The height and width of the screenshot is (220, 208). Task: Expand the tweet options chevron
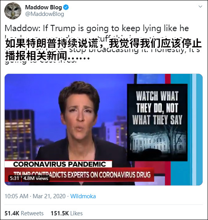pyautogui.click(x=200, y=7)
